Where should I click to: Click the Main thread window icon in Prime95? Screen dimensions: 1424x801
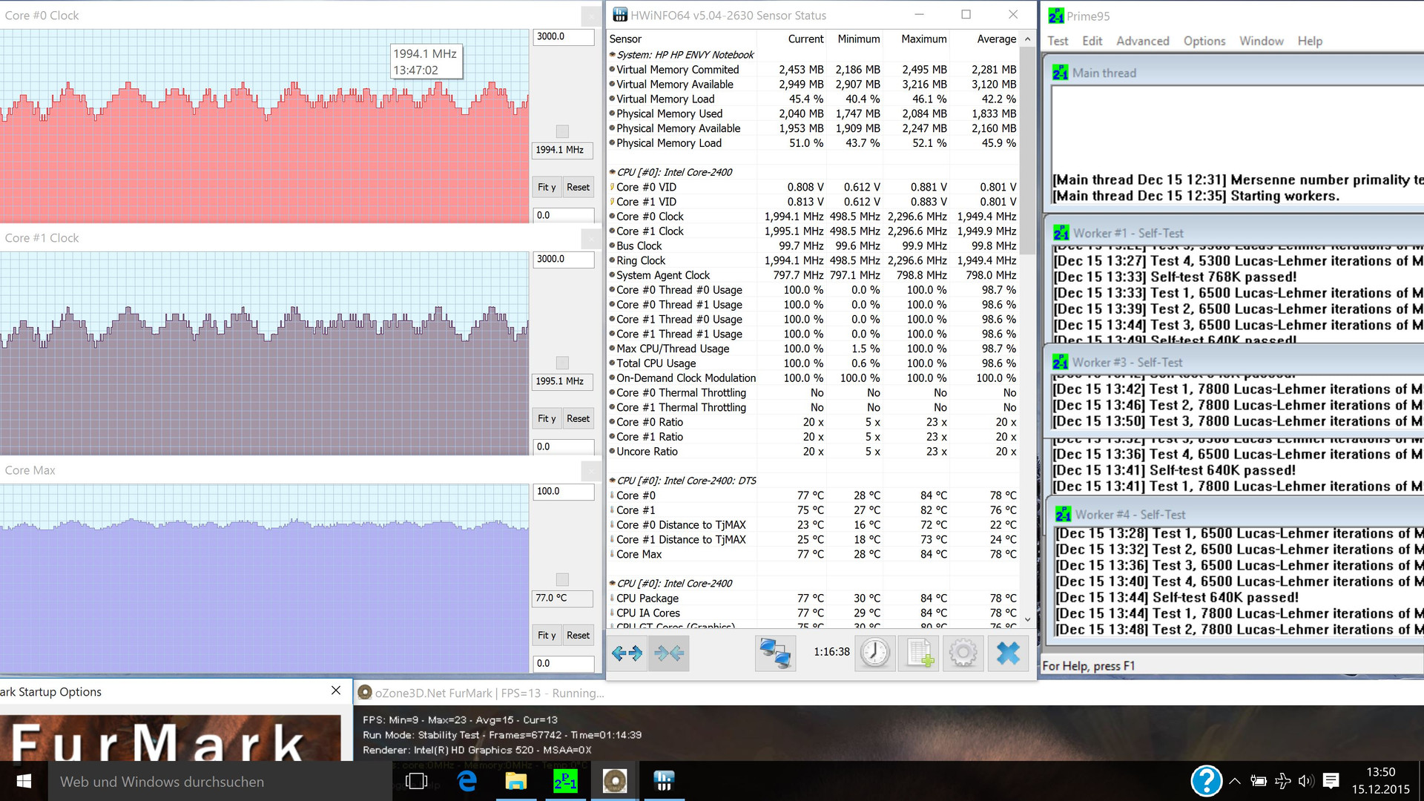[1061, 73]
